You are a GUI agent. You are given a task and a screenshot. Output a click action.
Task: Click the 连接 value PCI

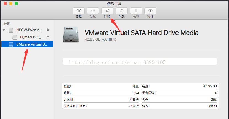[136, 93]
